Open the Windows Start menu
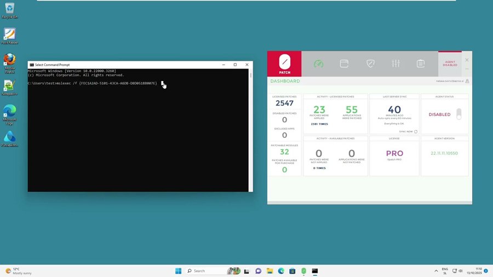The image size is (493, 277). 178,271
